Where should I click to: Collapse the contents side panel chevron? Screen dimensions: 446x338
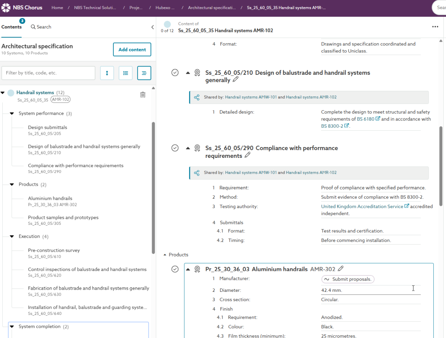point(152,27)
